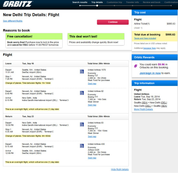Click United Airlines 1570 flight logo
Screen dimensions: 178x173
point(82,72)
